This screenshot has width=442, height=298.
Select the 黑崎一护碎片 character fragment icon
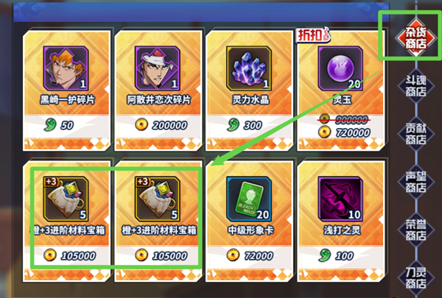click(x=66, y=68)
